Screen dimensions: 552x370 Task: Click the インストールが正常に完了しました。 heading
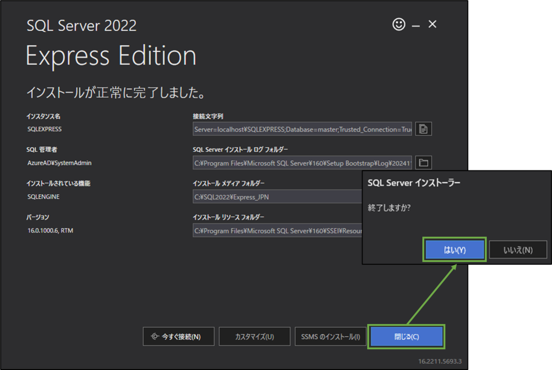pyautogui.click(x=115, y=93)
